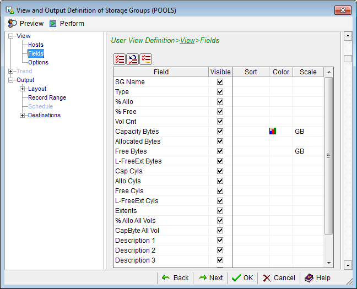Image resolution: width=357 pixels, height=289 pixels.
Task: Click the Capacity Bytes color swatch
Action: pyautogui.click(x=272, y=132)
